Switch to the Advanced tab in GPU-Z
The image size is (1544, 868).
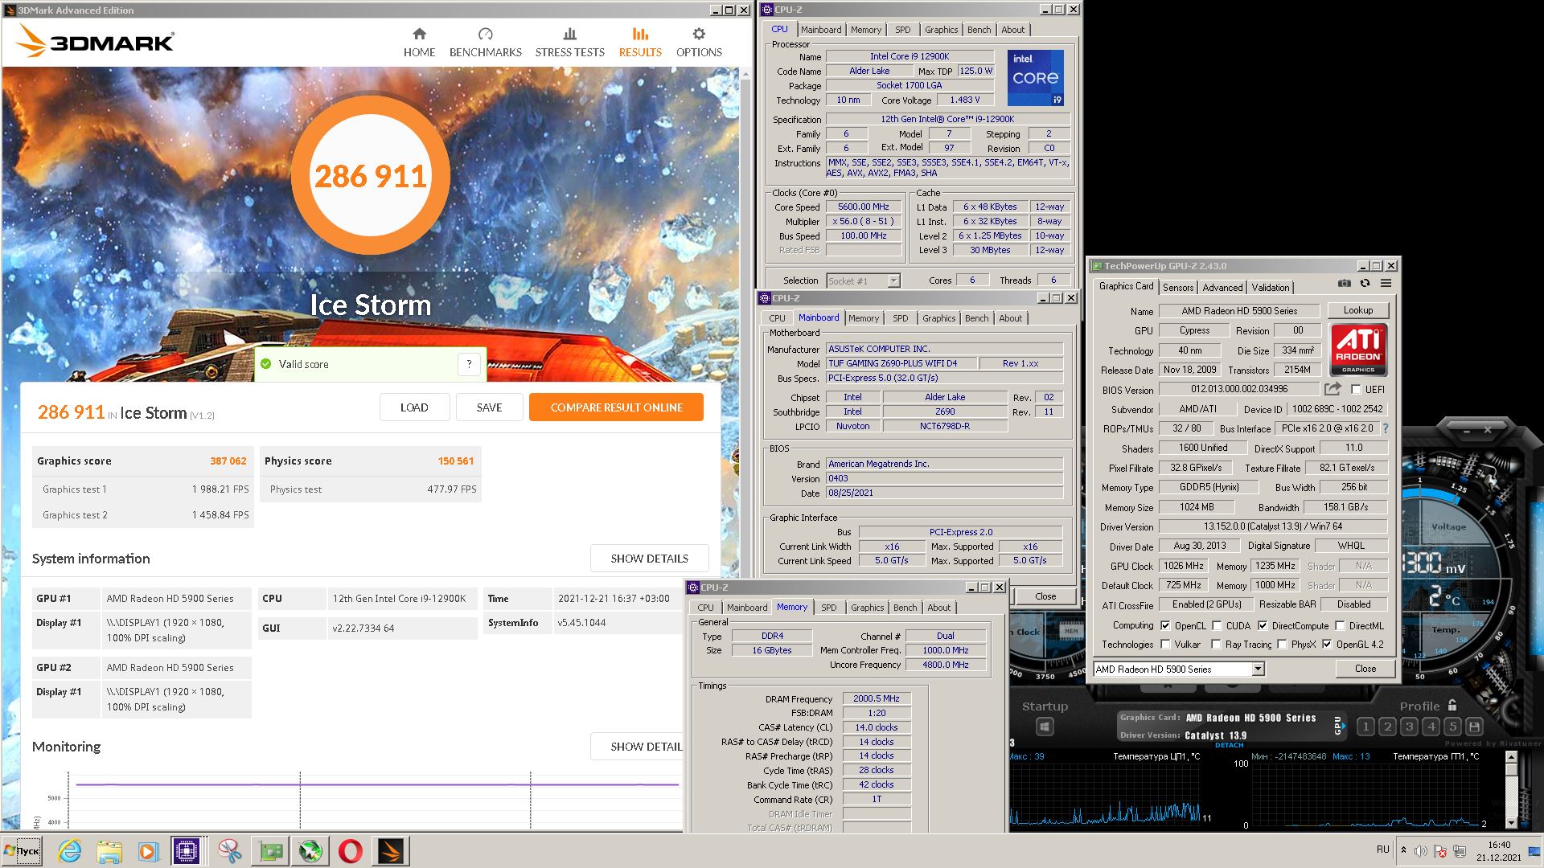pos(1222,287)
